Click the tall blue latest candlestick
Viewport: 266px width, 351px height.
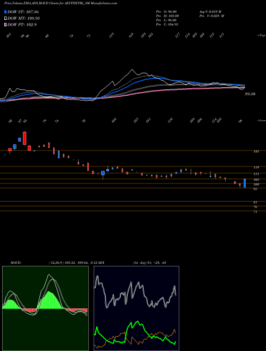[x=245, y=183]
